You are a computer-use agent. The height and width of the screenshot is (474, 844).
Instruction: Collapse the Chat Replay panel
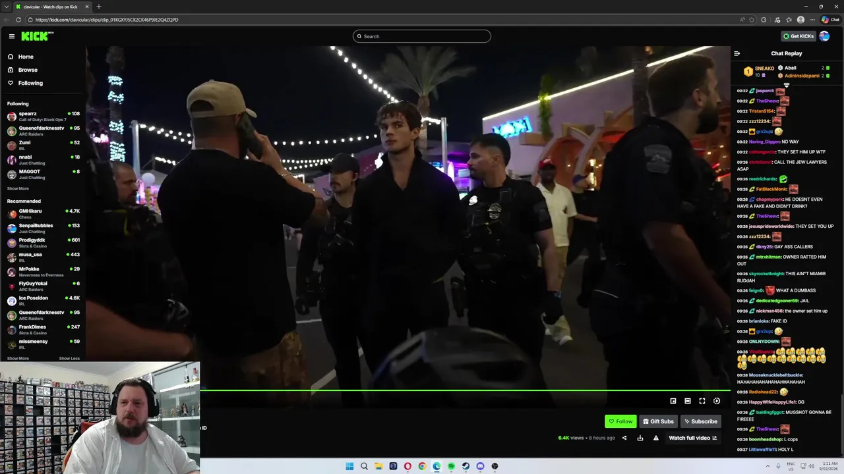click(737, 53)
